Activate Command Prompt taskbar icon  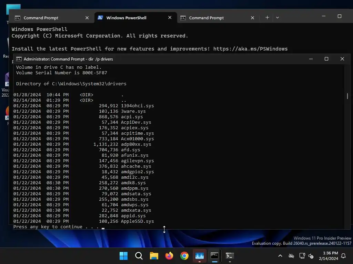pos(214,256)
